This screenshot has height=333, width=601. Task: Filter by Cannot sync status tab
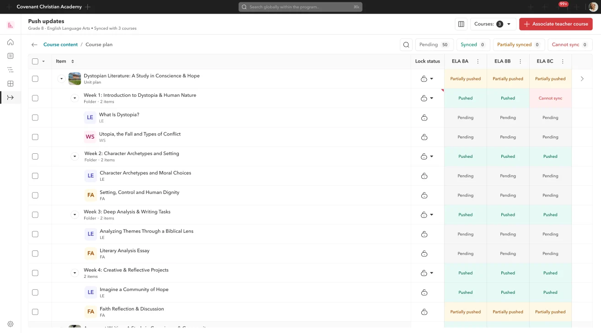[x=570, y=45]
